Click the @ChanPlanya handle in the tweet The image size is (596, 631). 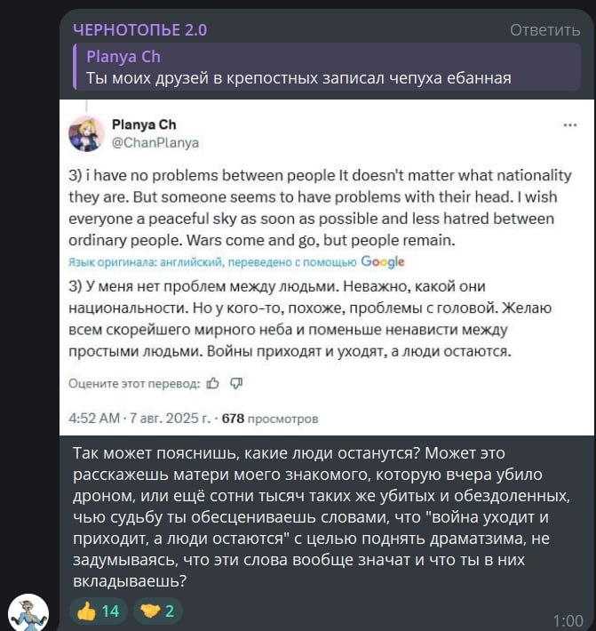coord(155,142)
